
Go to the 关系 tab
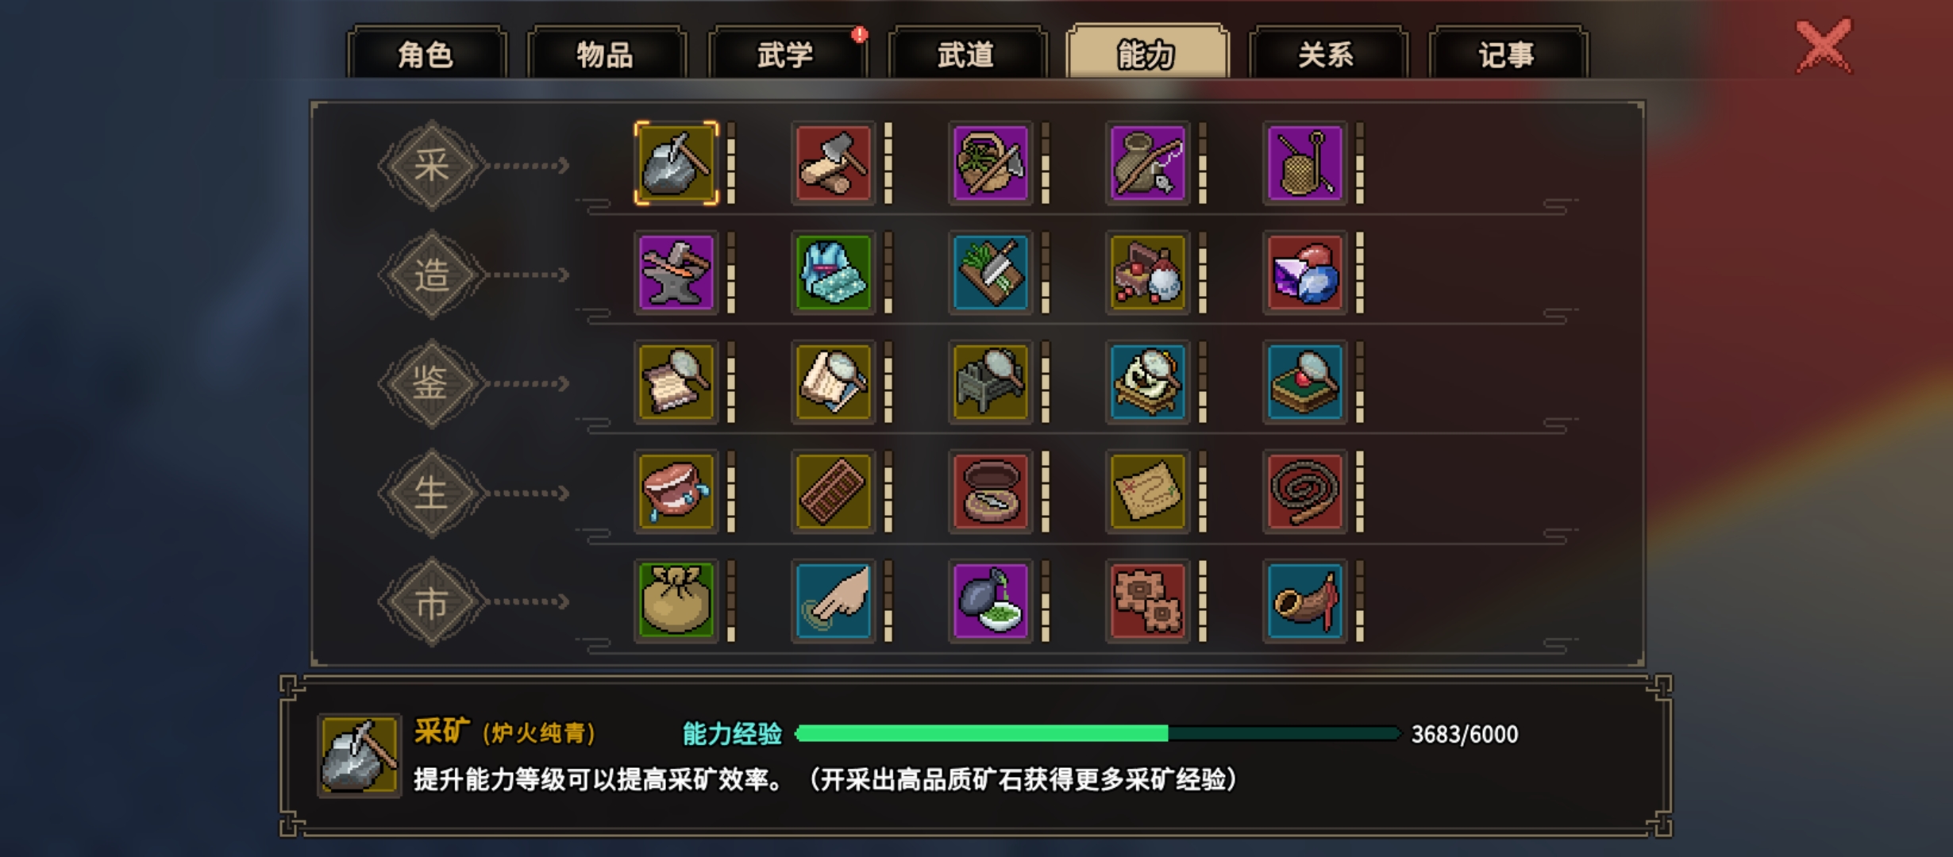(1327, 53)
